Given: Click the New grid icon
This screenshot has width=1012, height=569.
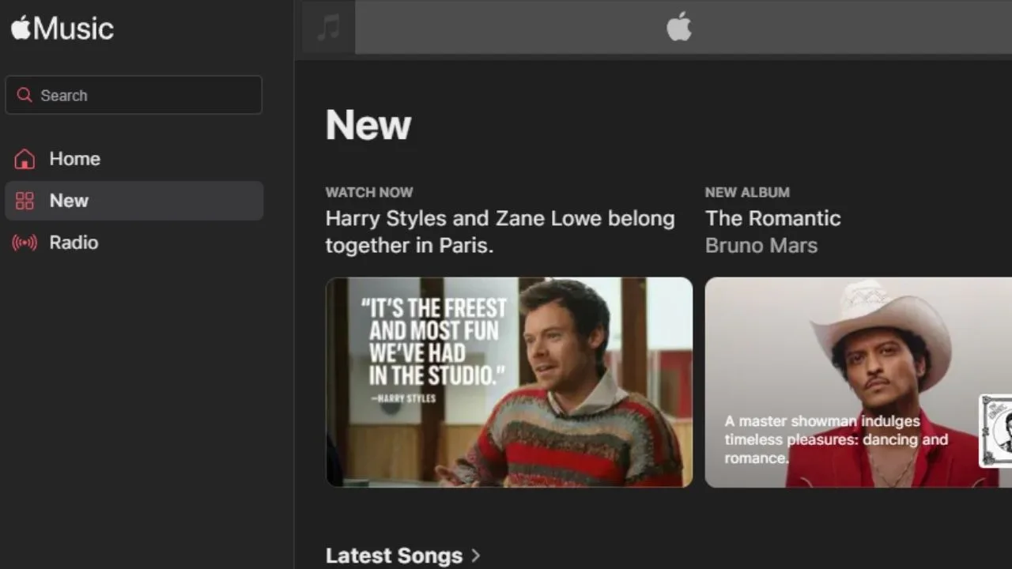Looking at the screenshot, I should click(25, 201).
